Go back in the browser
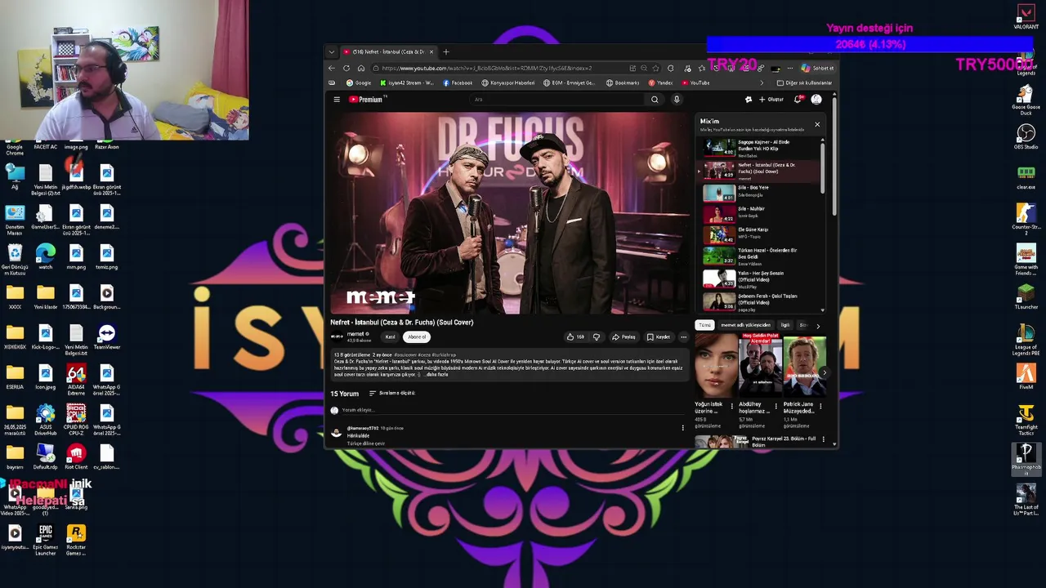 (332, 68)
